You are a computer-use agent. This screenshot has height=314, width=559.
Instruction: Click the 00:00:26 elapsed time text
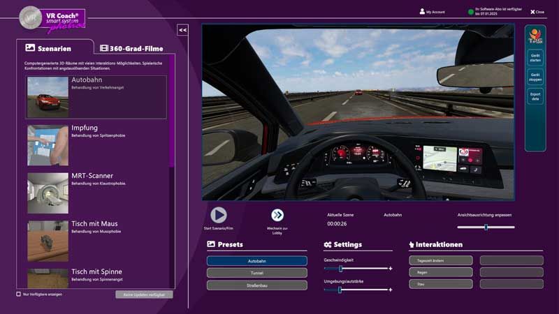(337, 224)
